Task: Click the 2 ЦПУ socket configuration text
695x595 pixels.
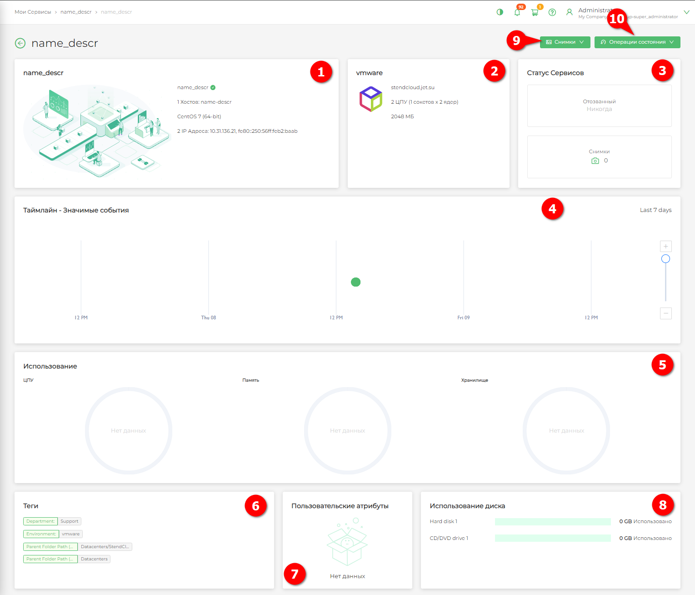Action: click(x=425, y=102)
